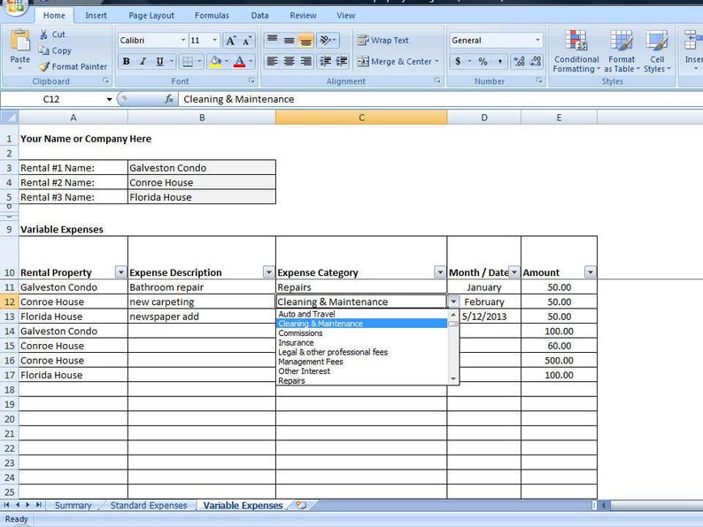Screen dimensions: 703x527
Task: Apply Percent Style format
Action: click(x=483, y=61)
